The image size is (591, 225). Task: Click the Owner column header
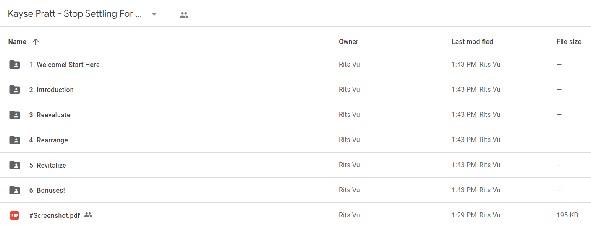tap(348, 41)
